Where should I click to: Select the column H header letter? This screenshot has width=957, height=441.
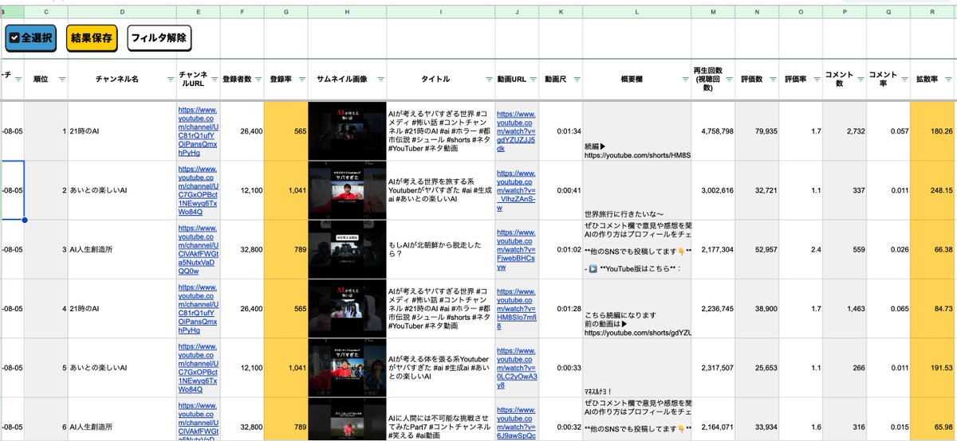coord(348,13)
